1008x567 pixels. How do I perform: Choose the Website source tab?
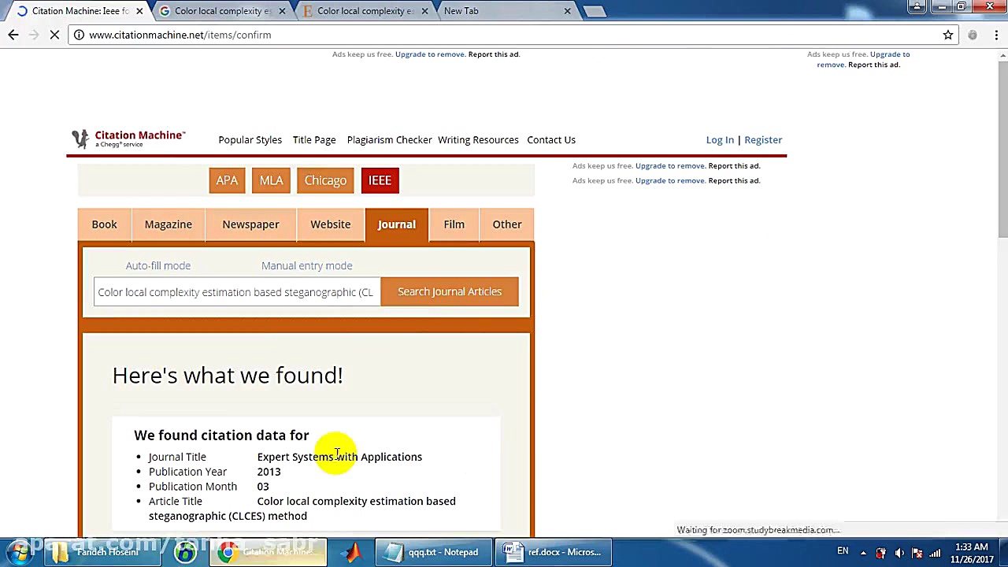pyautogui.click(x=330, y=224)
